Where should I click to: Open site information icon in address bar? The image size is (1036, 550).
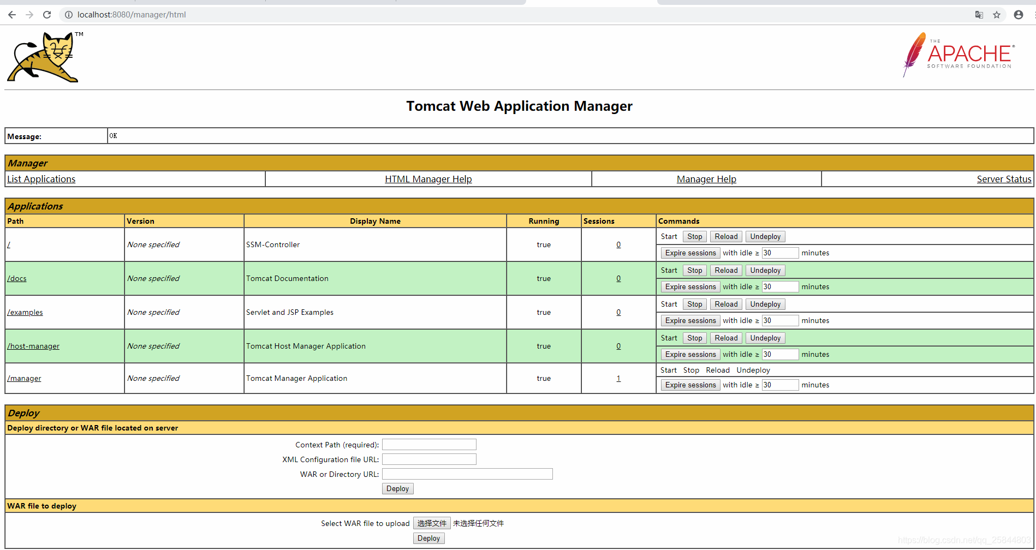tap(69, 15)
